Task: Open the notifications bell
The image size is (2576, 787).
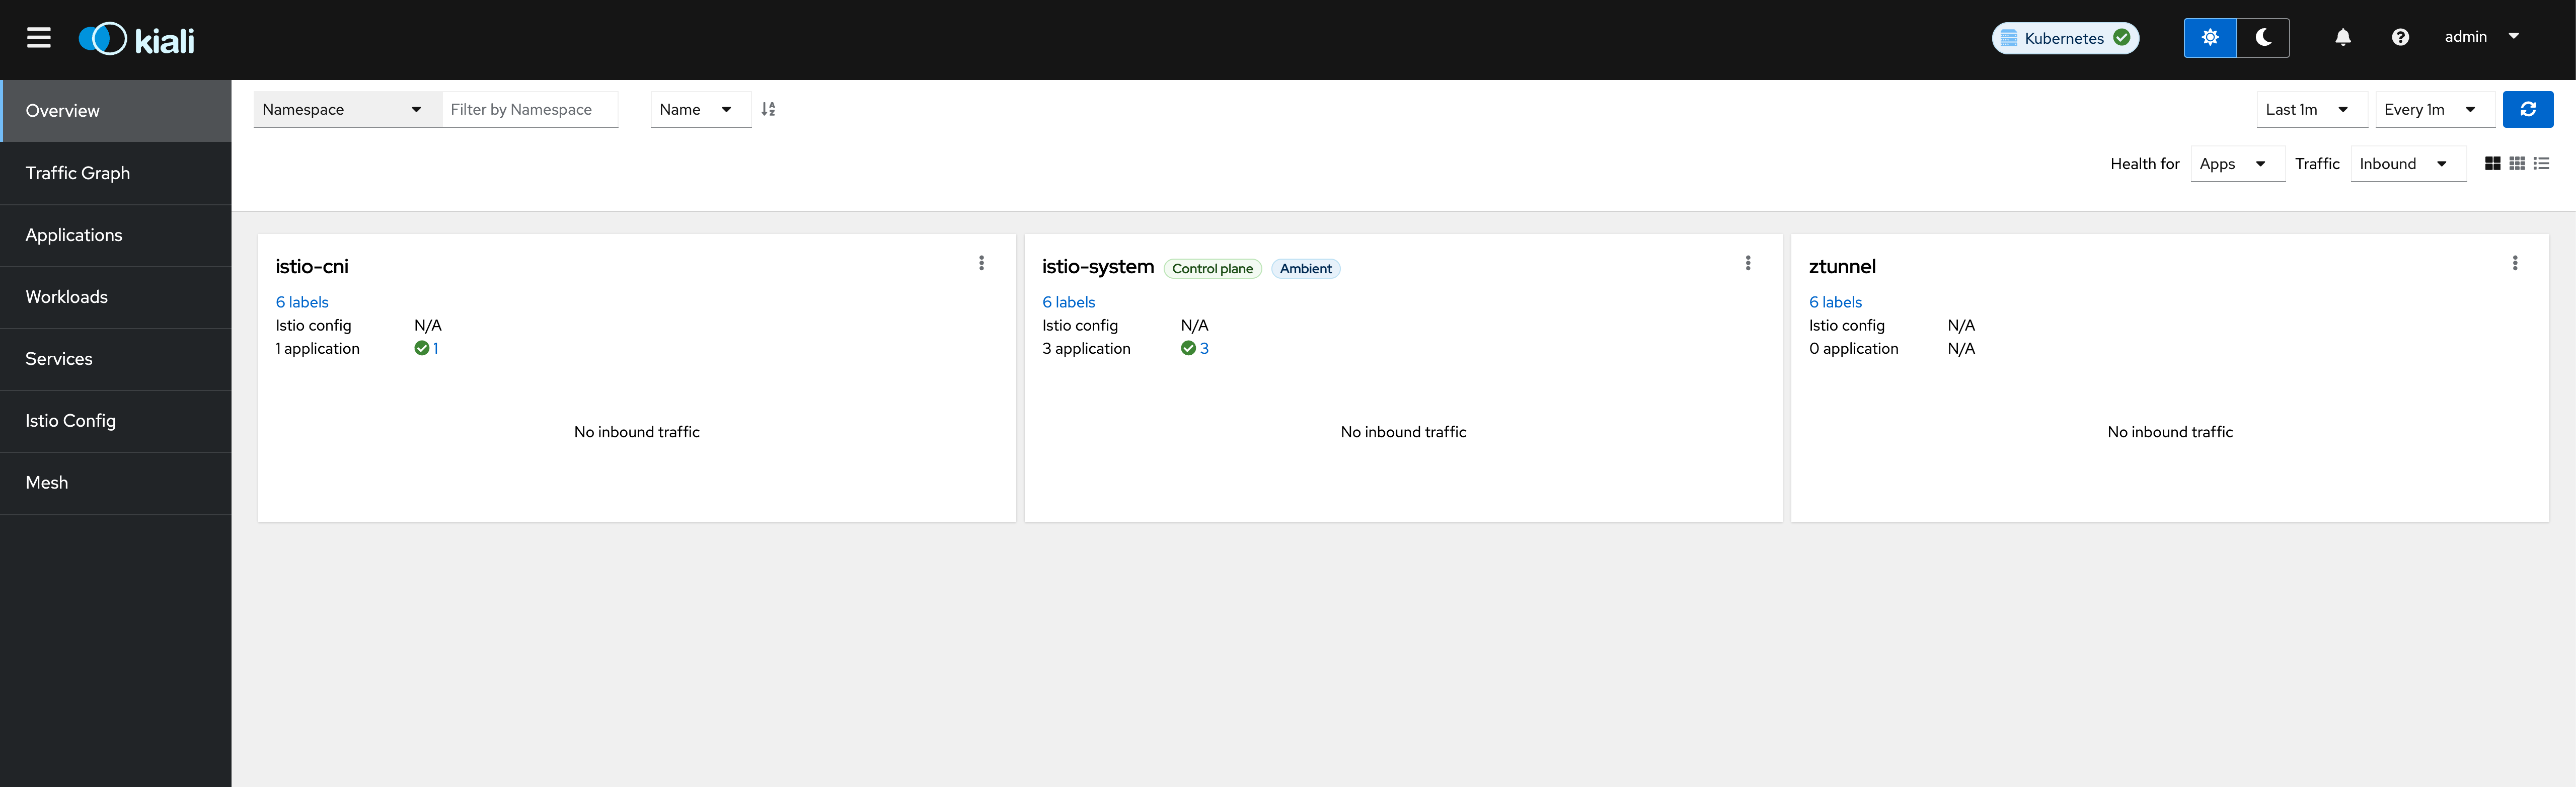Action: (x=2342, y=38)
